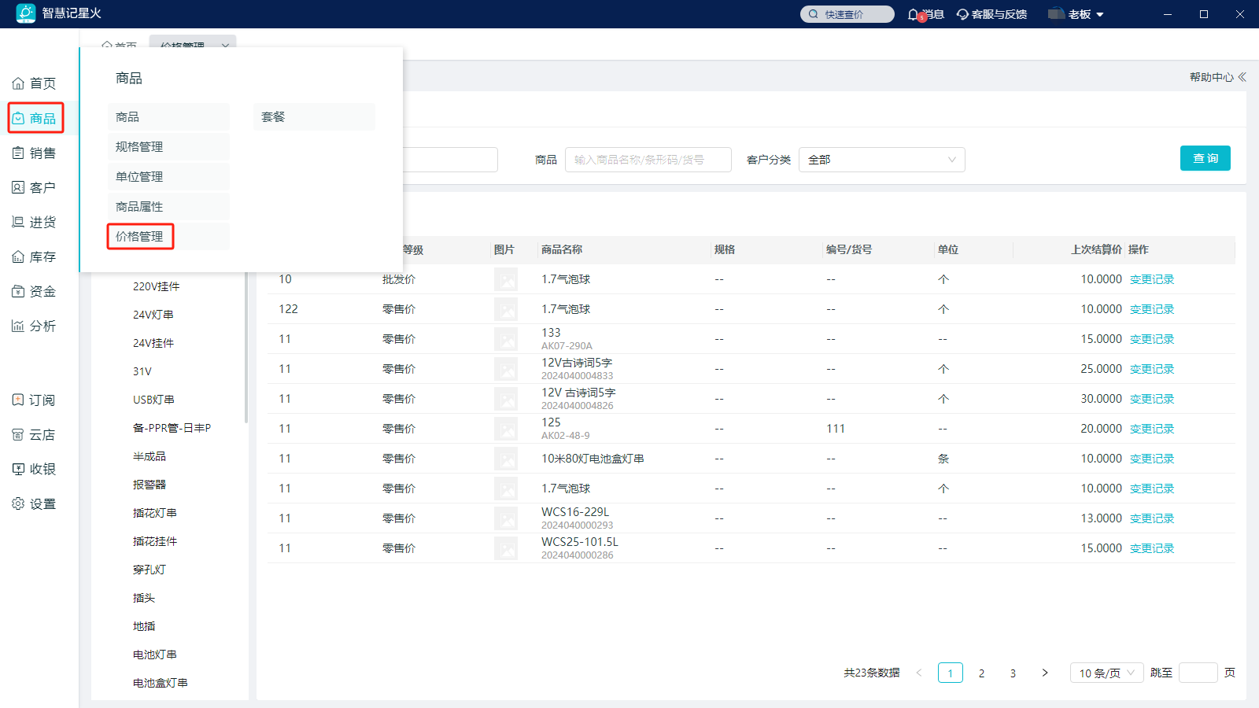
Task: Select the 报警器 category
Action: click(x=150, y=485)
